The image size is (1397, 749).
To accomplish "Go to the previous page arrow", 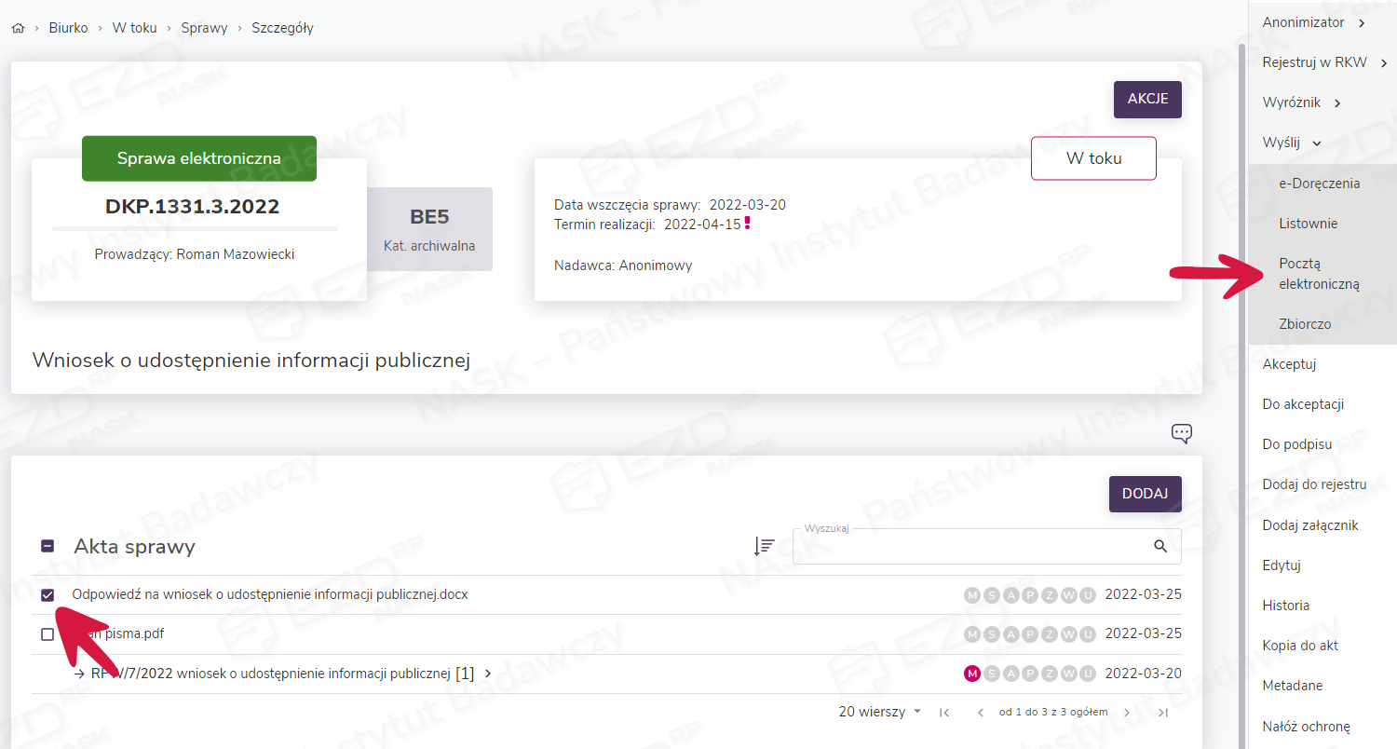I will pos(980,713).
